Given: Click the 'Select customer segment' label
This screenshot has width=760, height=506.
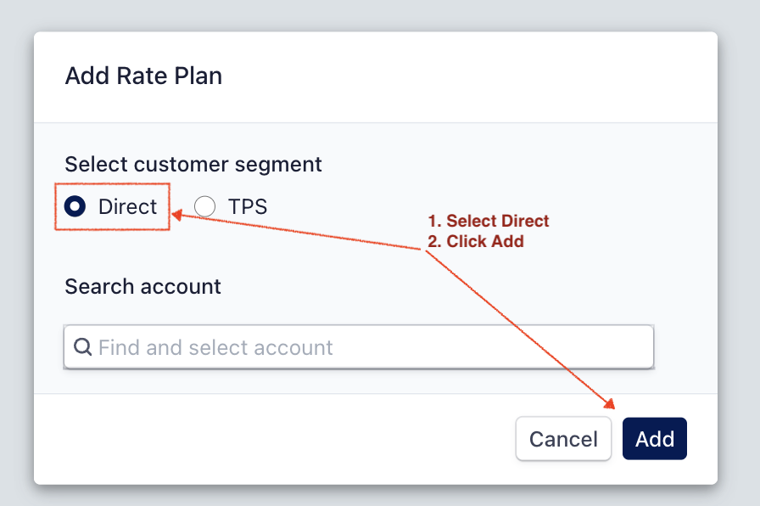Looking at the screenshot, I should click(x=193, y=164).
